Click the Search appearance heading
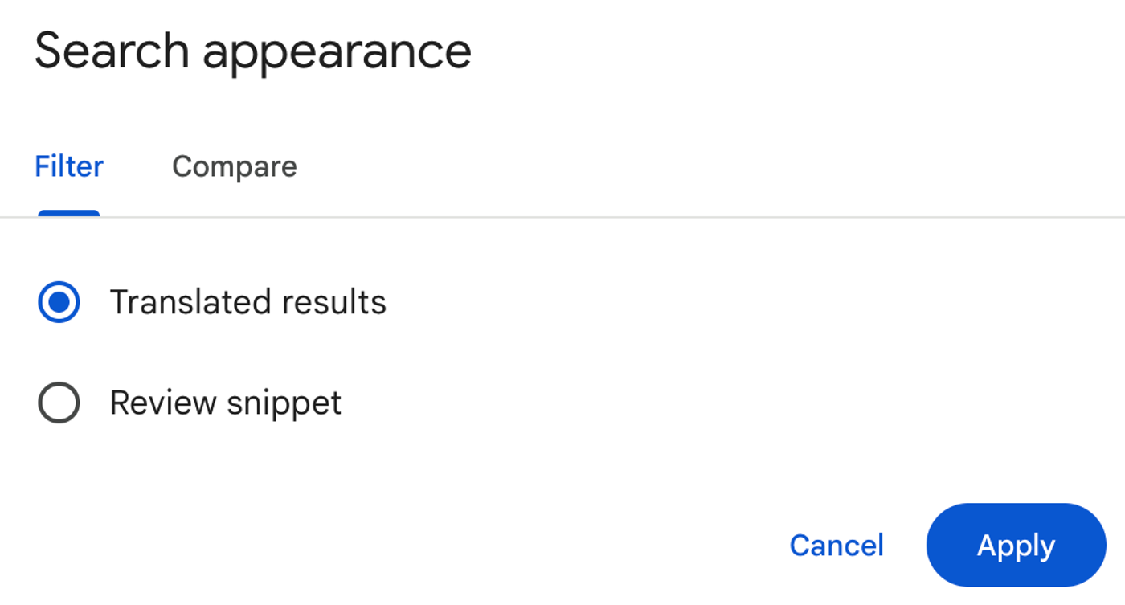Image resolution: width=1125 pixels, height=605 pixels. 252,50
